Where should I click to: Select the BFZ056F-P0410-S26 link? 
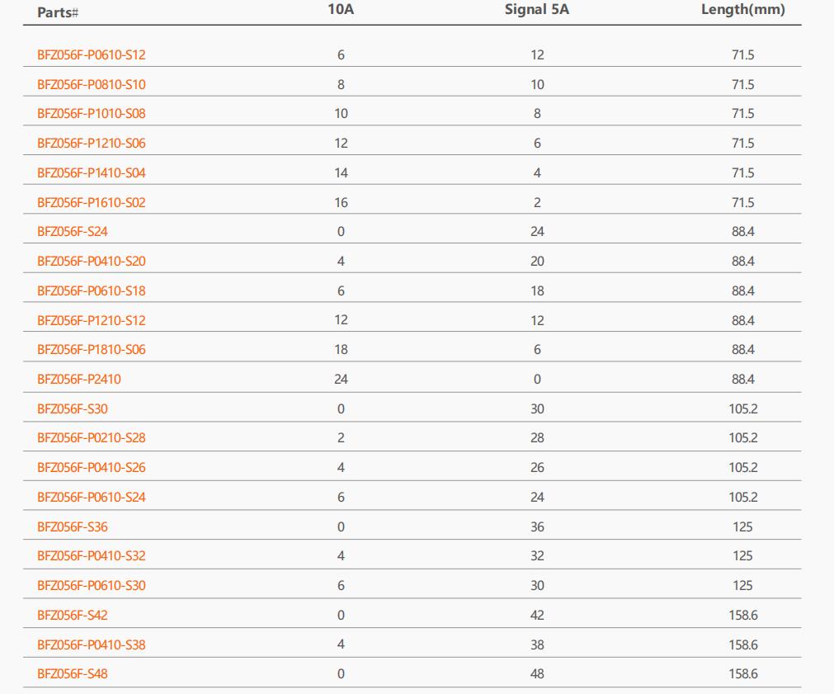(91, 468)
